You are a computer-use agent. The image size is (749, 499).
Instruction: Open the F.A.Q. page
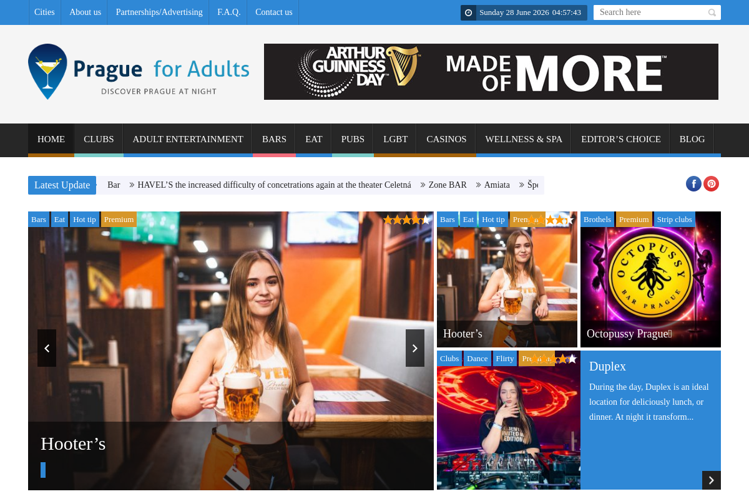(229, 12)
